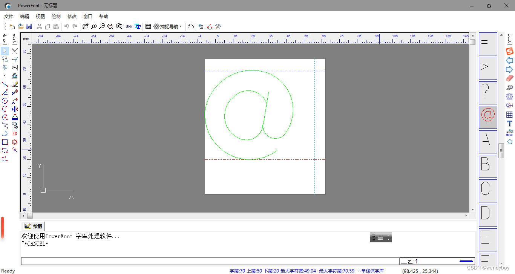515x274 pixels.
Task: Select the arrow pointer selection tool
Action: (x=5, y=51)
